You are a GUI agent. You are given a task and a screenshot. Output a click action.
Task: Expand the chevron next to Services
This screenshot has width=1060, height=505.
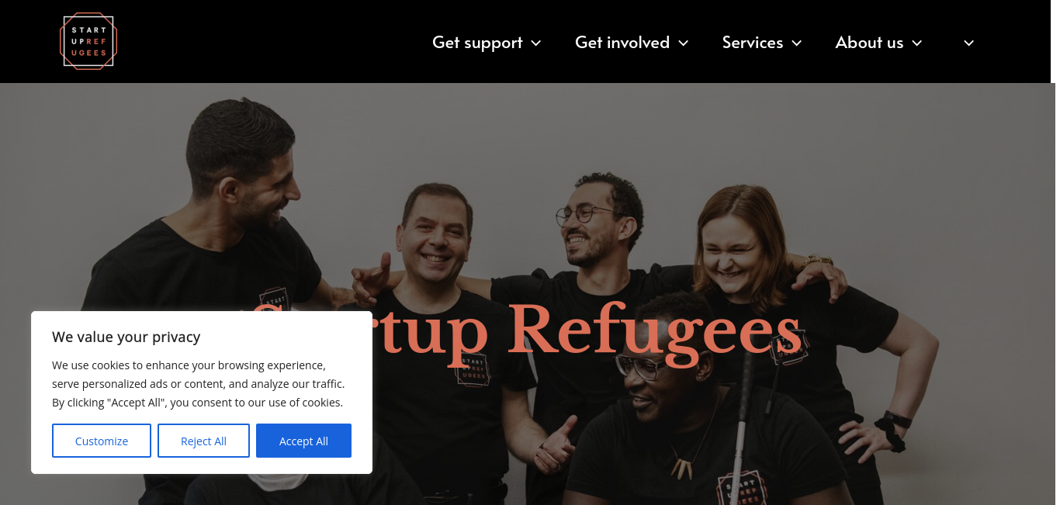coord(797,43)
